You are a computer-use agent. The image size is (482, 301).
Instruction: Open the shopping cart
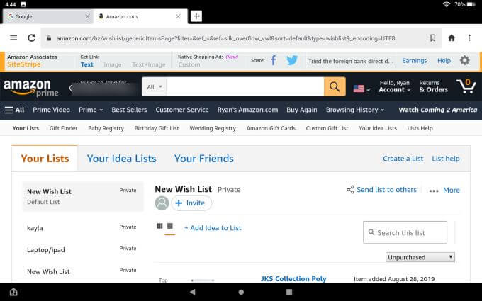coord(466,86)
